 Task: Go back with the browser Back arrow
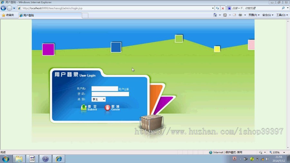(x=3, y=8)
